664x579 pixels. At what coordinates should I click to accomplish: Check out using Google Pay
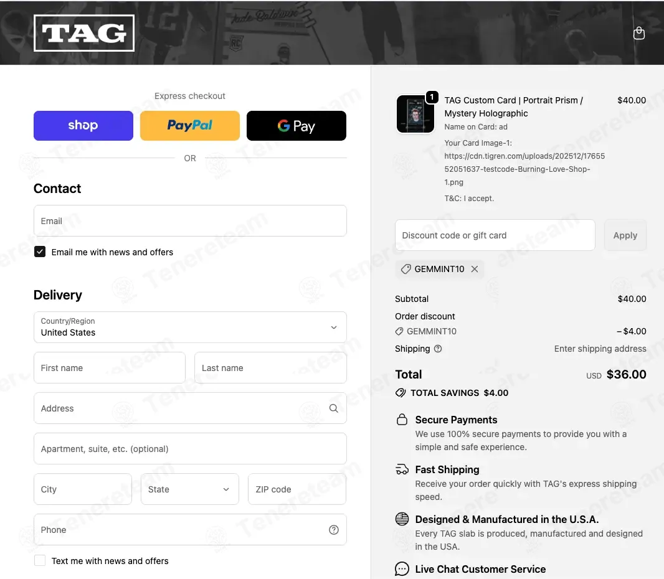click(296, 126)
